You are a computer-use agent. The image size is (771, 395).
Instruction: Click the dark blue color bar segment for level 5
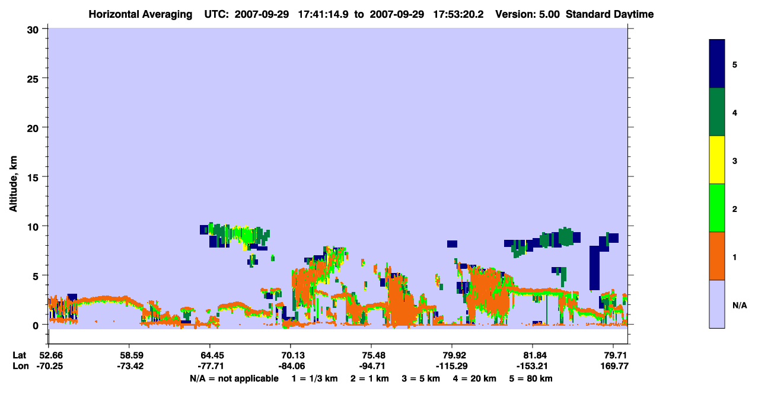click(x=717, y=64)
